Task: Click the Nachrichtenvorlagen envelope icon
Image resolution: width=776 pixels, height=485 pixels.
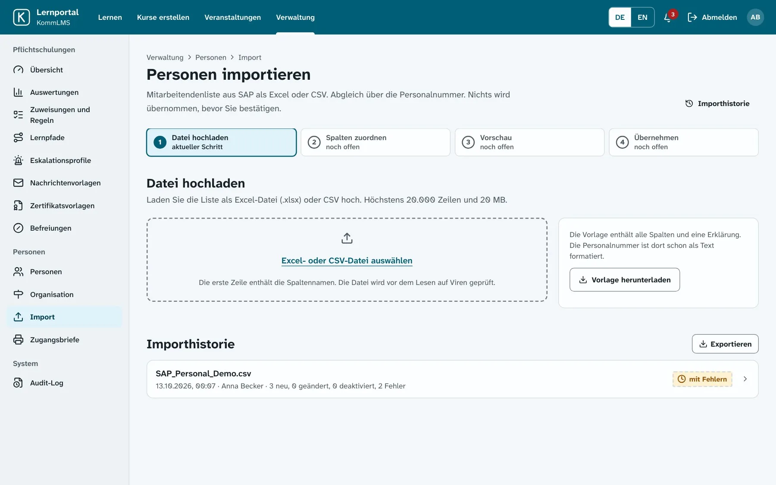Action: (18, 183)
